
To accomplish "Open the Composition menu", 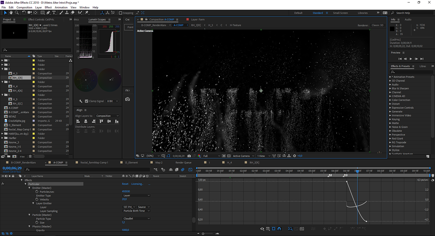I will click(x=24, y=7).
